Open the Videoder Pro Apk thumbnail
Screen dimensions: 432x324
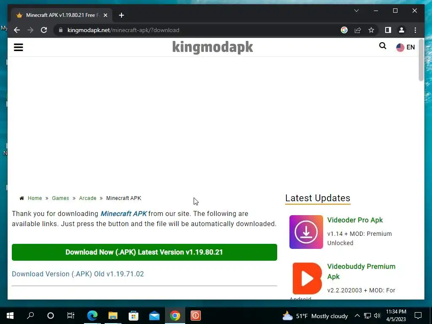click(306, 232)
